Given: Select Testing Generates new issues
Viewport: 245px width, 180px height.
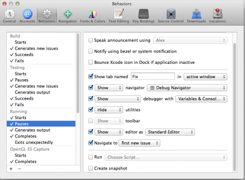Looking at the screenshot, I should (x=41, y=86).
